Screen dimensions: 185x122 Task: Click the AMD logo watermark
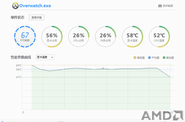pyautogui.click(x=162, y=115)
